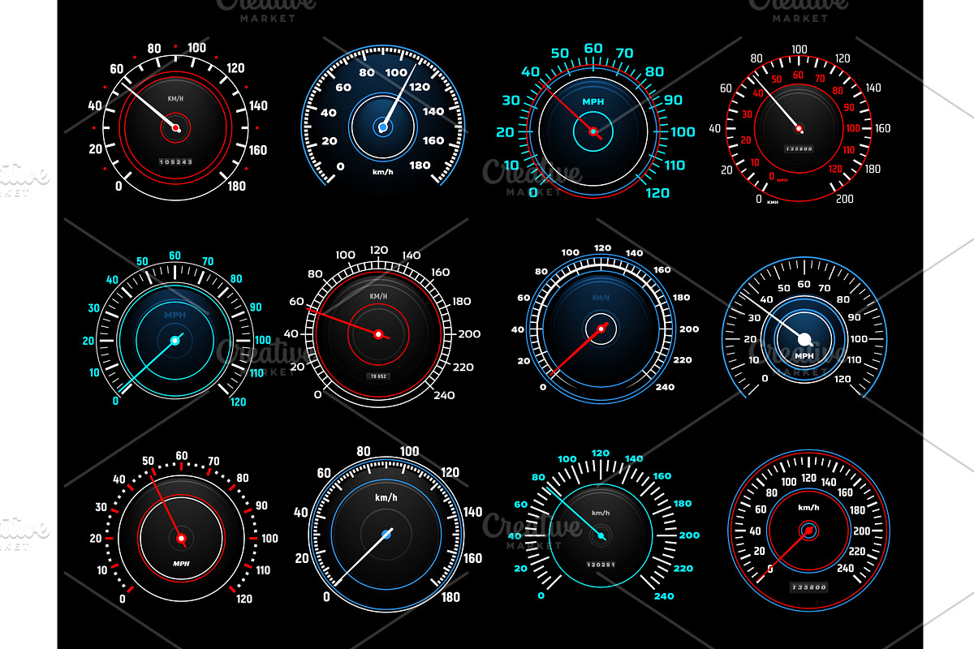Viewport: 974px width, 649px height.
Task: Click the red 100 on the dual-scale gauge's inner ring
Action: pyautogui.click(x=853, y=128)
